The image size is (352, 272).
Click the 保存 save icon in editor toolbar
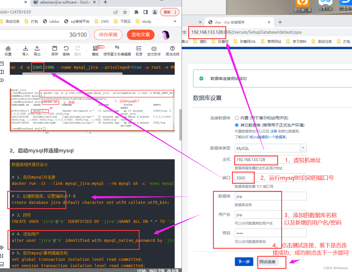(x=55, y=51)
